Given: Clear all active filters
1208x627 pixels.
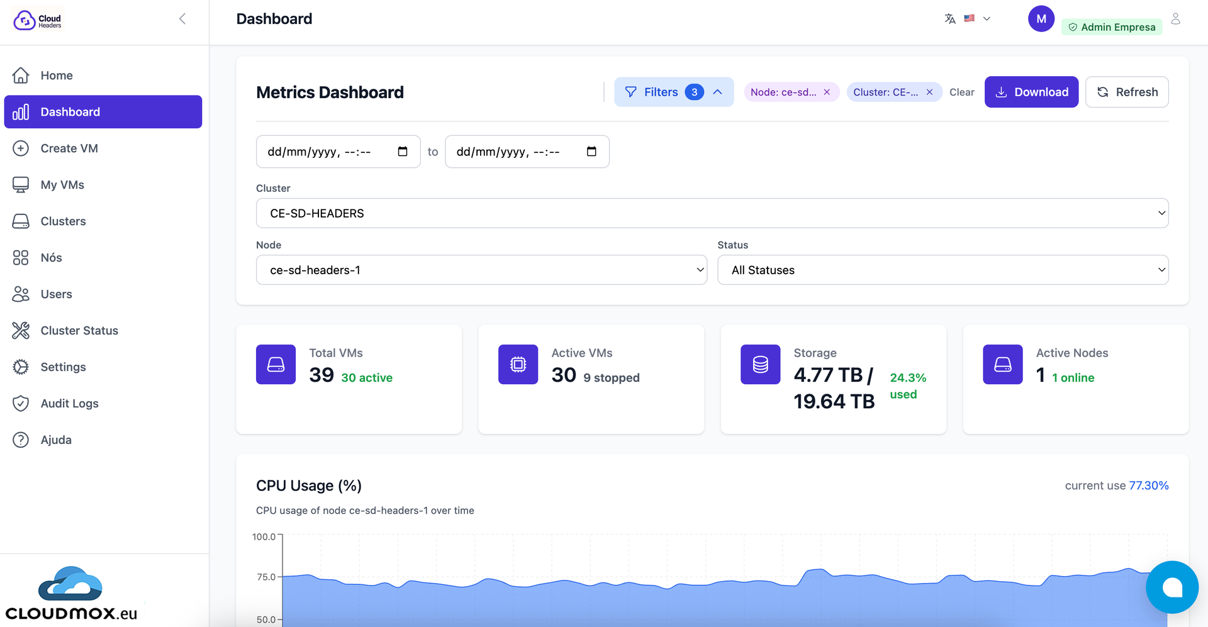Looking at the screenshot, I should pyautogui.click(x=961, y=92).
